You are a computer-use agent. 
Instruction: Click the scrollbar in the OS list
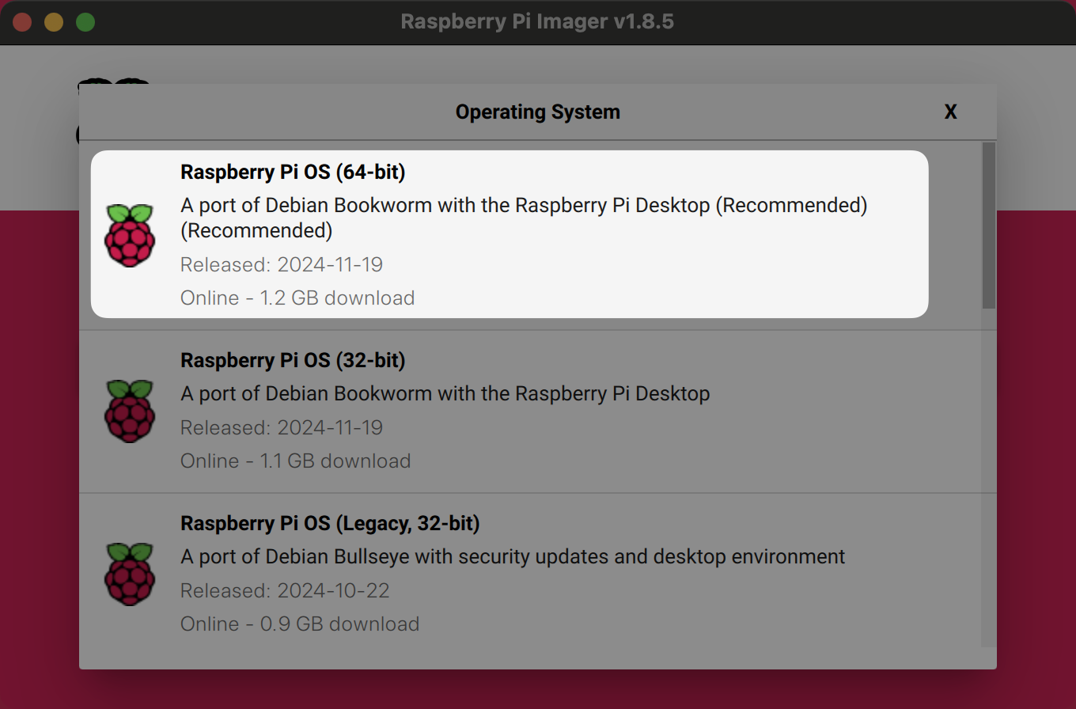985,222
